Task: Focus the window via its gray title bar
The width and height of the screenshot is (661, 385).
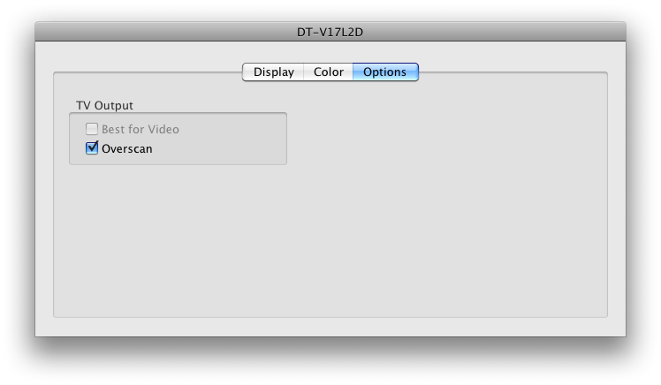Action: pos(169,32)
